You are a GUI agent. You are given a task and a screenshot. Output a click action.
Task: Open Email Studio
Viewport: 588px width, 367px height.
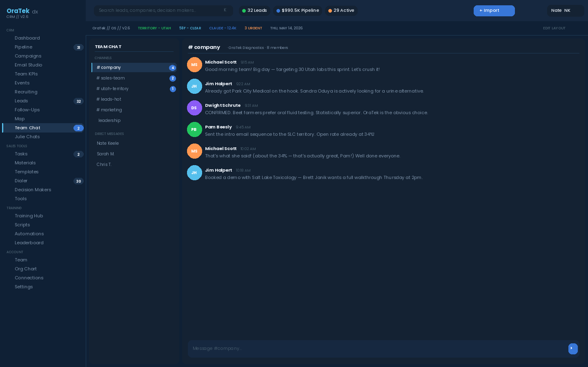43,65
